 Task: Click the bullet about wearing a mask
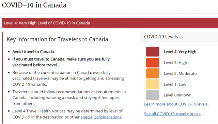coord(69,98)
